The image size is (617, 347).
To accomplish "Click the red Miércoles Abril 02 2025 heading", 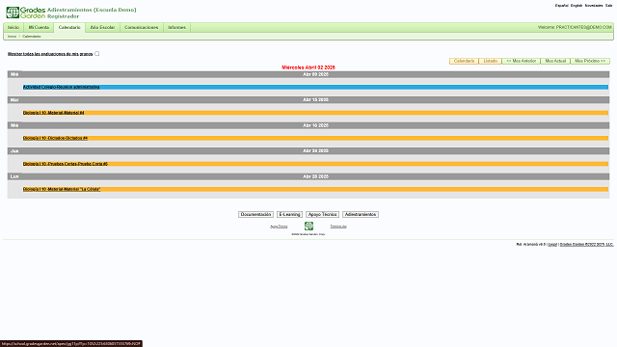I will coord(308,67).
